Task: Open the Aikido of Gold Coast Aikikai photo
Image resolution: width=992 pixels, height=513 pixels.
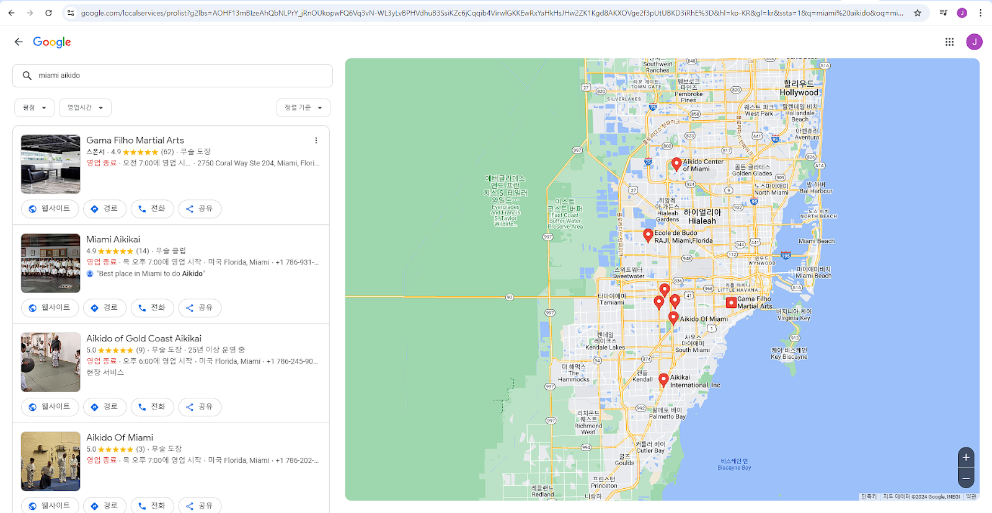Action: click(x=51, y=362)
